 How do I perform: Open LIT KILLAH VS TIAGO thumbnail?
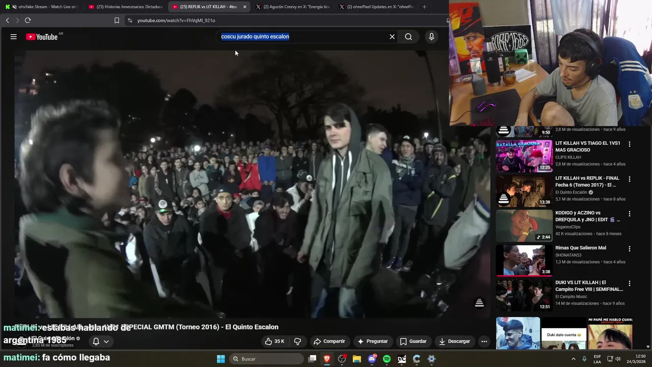click(x=524, y=156)
